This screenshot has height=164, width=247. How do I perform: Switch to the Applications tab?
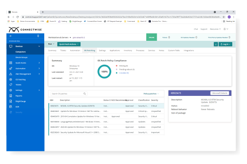tap(115, 50)
